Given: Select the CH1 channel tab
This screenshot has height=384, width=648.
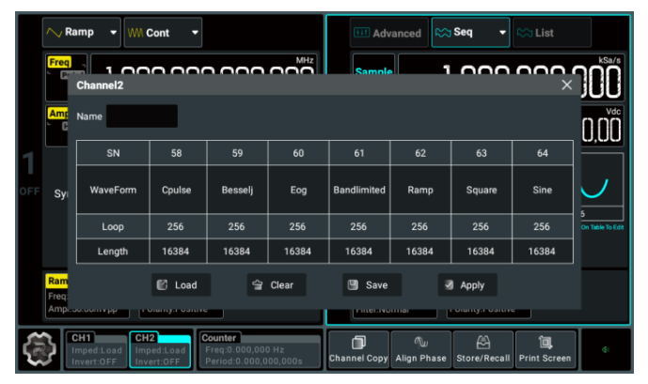Looking at the screenshot, I should pyautogui.click(x=97, y=350).
